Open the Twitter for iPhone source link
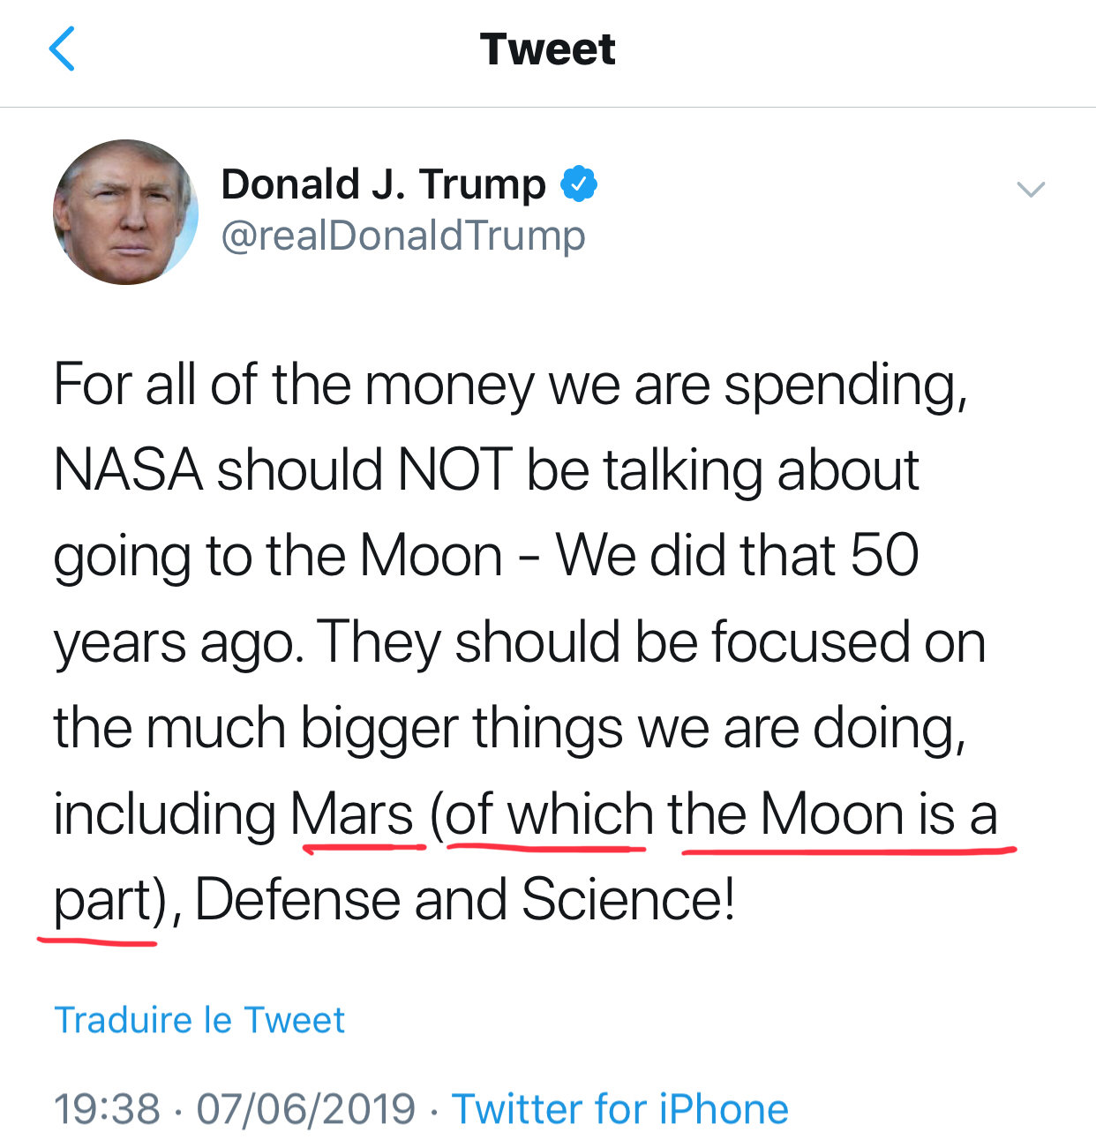 click(619, 1109)
